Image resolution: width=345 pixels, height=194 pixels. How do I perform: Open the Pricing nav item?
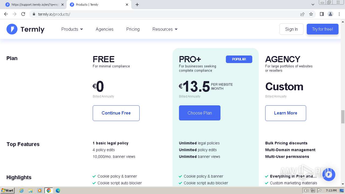click(x=133, y=29)
